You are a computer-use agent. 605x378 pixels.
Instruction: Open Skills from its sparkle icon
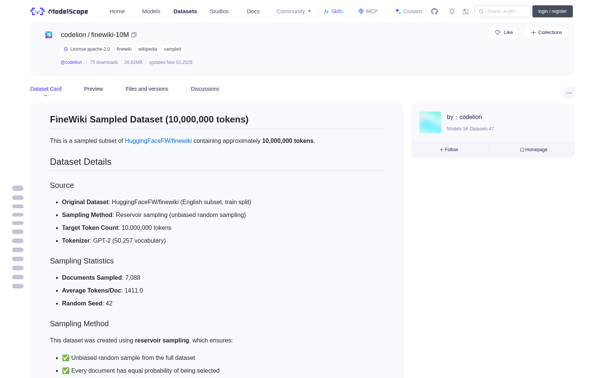(x=326, y=11)
